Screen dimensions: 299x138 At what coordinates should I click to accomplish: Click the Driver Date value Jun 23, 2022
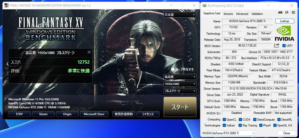point(235,95)
